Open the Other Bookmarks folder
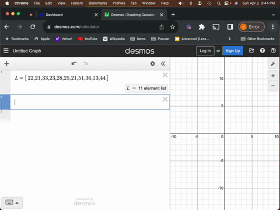 [258, 38]
